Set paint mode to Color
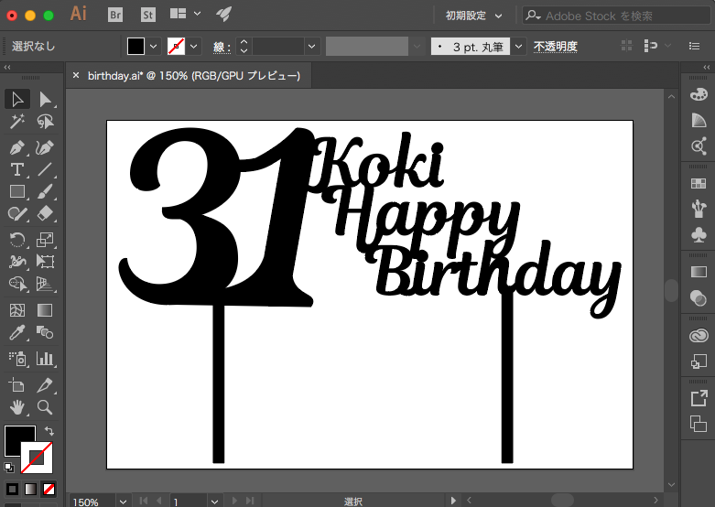 (x=12, y=490)
